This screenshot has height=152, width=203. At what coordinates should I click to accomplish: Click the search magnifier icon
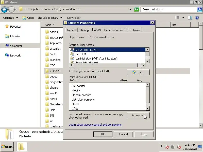(200, 9)
